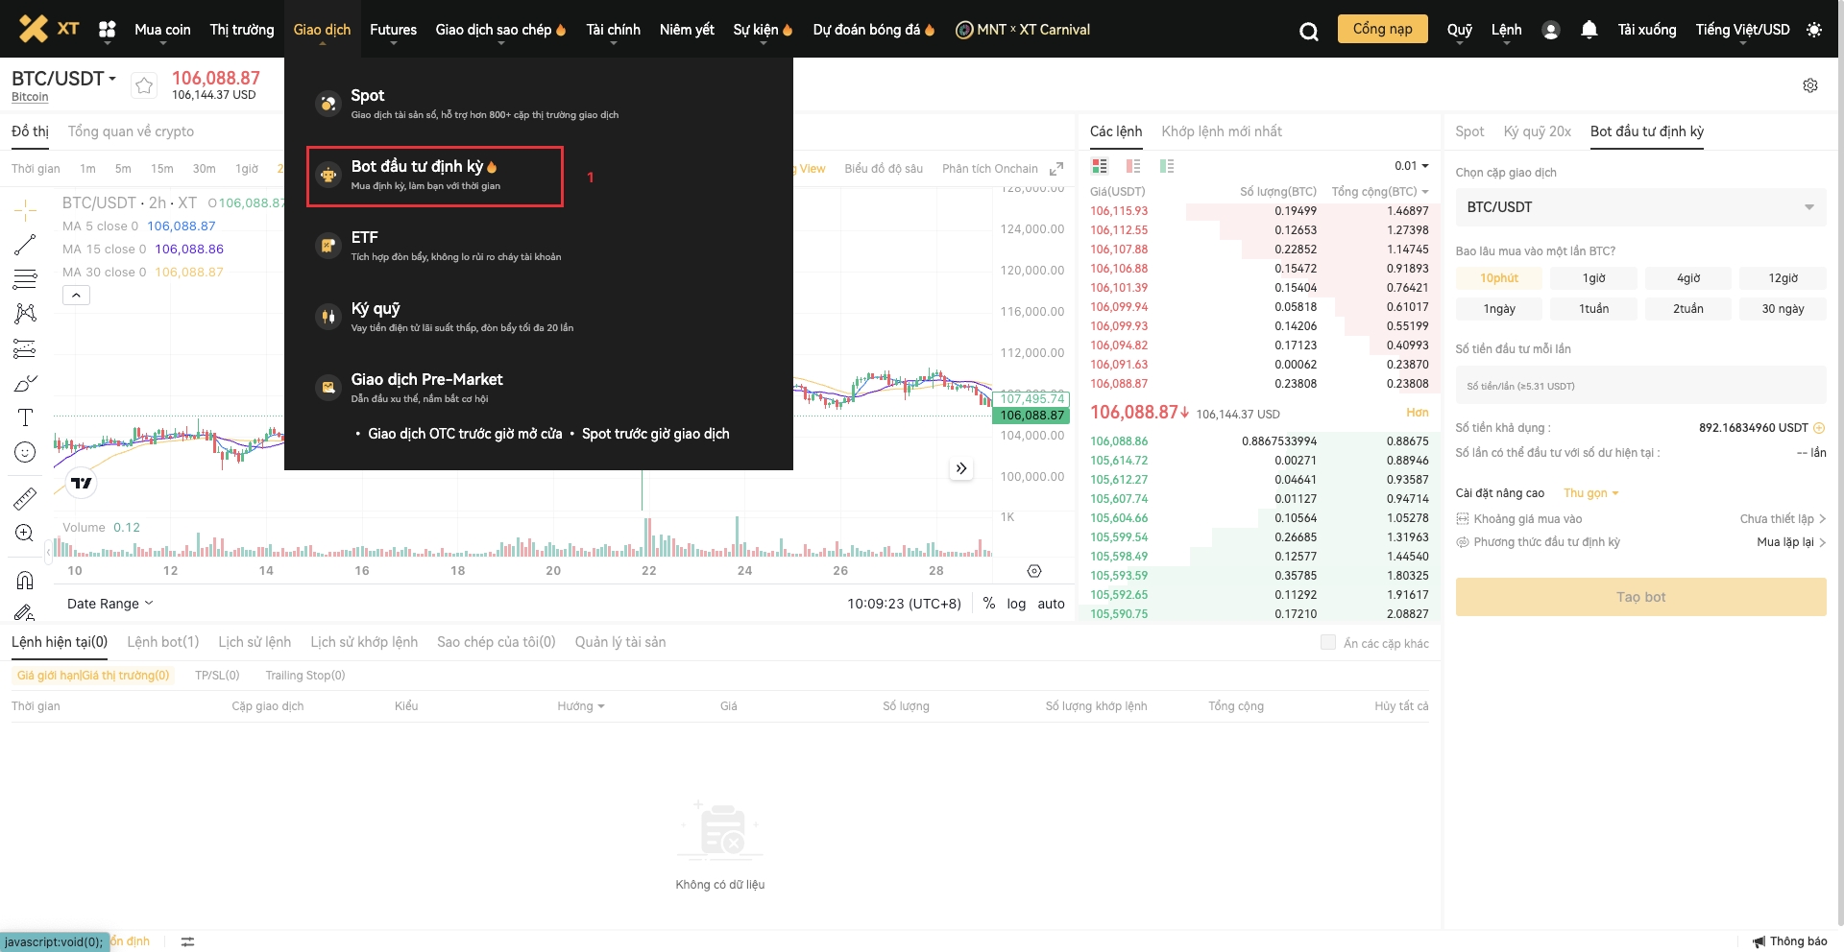Screen dimensions: 1844x952
Task: Open the BTC/USDT pair selector dropdown
Action: click(x=64, y=79)
